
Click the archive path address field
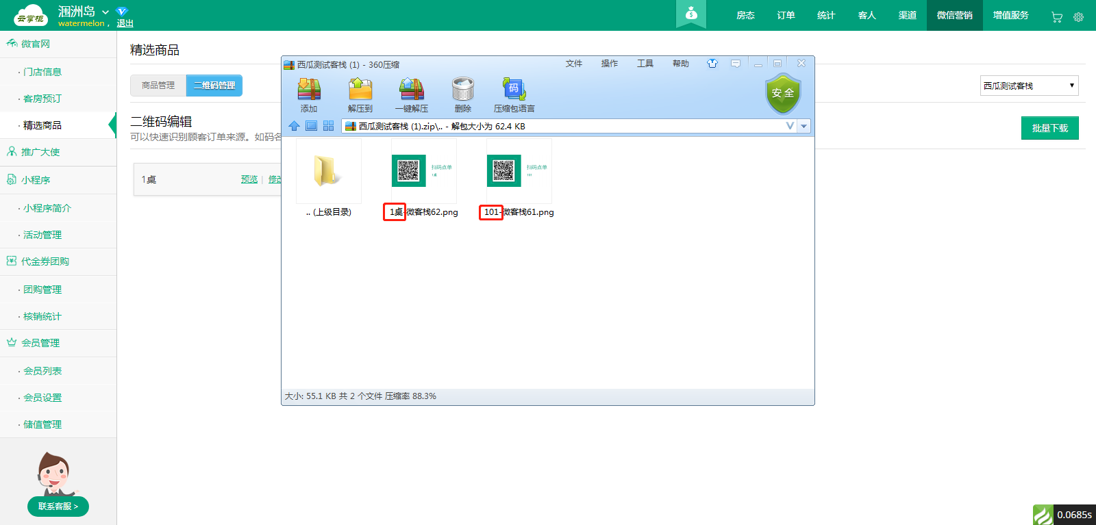tap(569, 126)
